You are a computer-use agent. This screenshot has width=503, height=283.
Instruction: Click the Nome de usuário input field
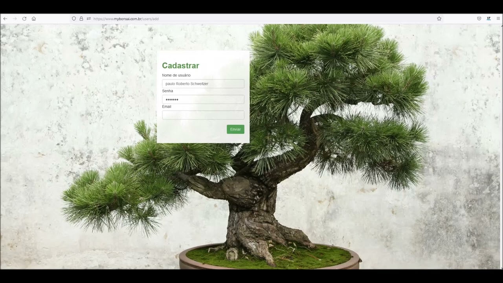203,84
